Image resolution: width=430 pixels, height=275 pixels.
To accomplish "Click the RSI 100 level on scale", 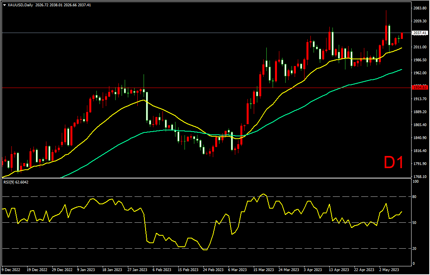I will pyautogui.click(x=415, y=181).
